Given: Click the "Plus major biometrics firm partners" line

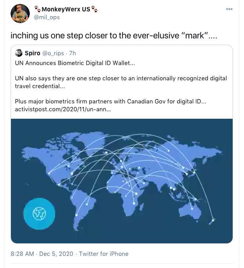Looking at the screenshot, I should (110, 101).
